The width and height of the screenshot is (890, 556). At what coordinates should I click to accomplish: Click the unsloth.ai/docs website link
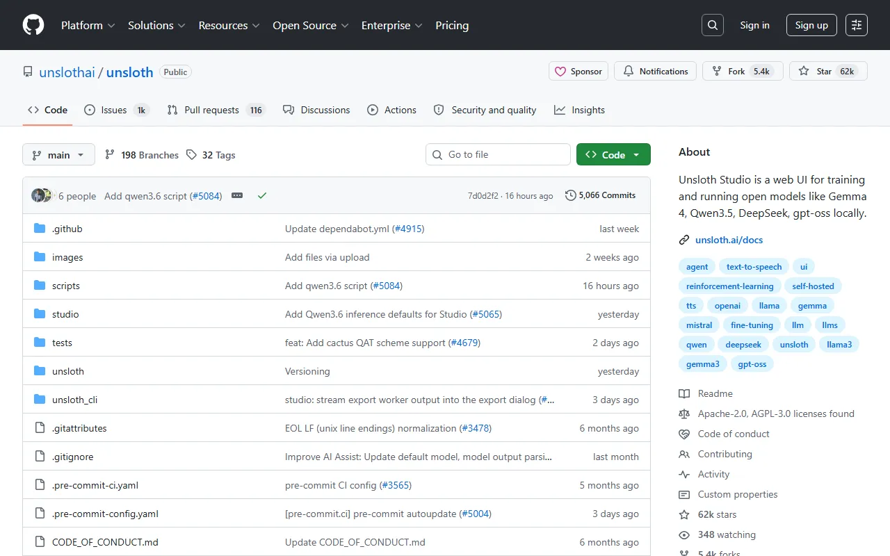point(729,240)
